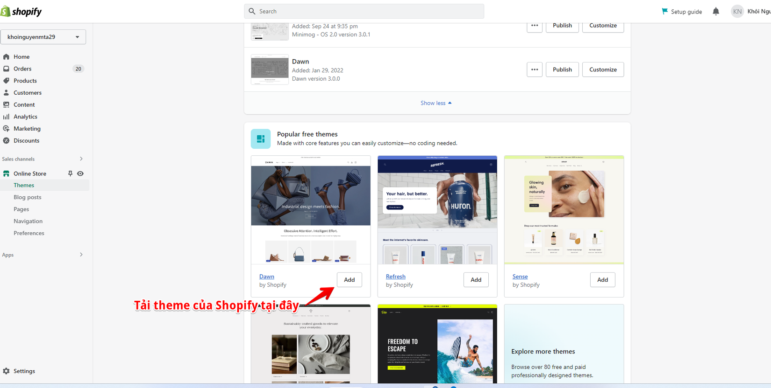Click the Minimog library theme thumbnail
This screenshot has height=388, width=771.
point(270,31)
